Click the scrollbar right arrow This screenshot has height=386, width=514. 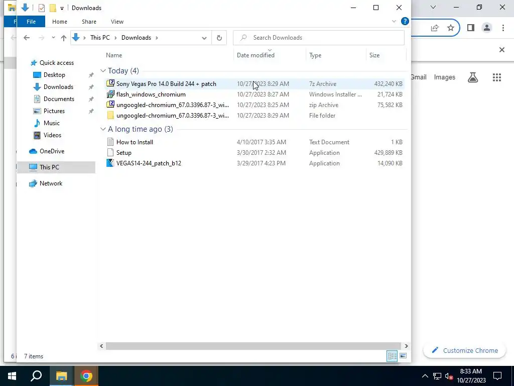tap(406, 346)
